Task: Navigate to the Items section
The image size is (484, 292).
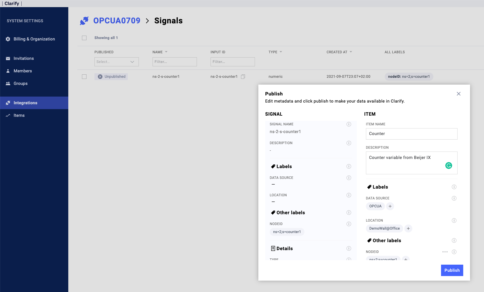Action: (x=19, y=115)
